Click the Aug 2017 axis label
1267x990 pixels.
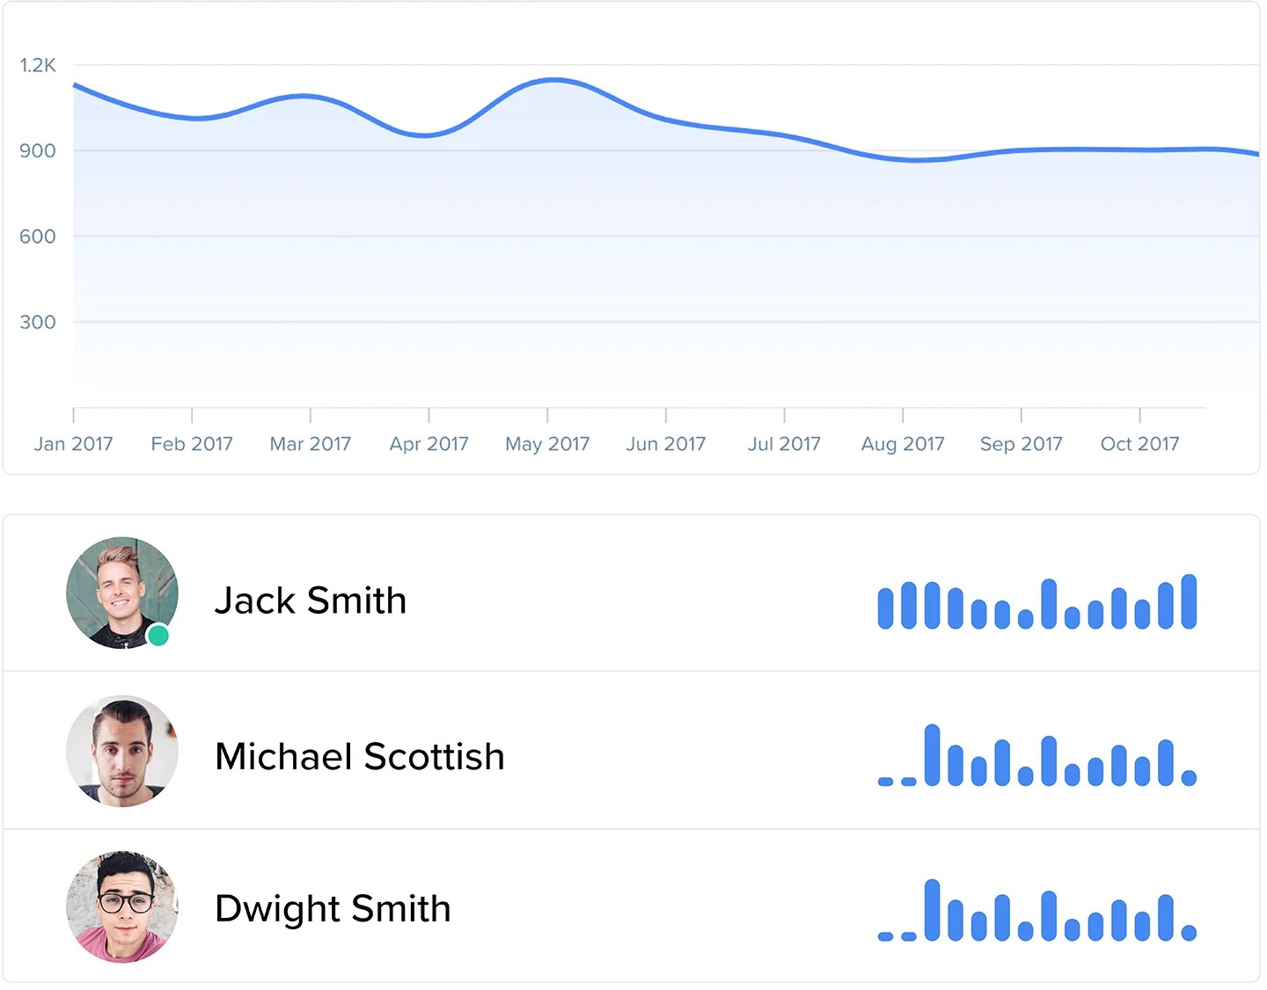coord(903,444)
